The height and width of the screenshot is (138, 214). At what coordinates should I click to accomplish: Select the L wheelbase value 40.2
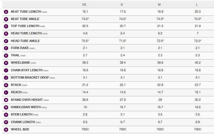[198, 63]
